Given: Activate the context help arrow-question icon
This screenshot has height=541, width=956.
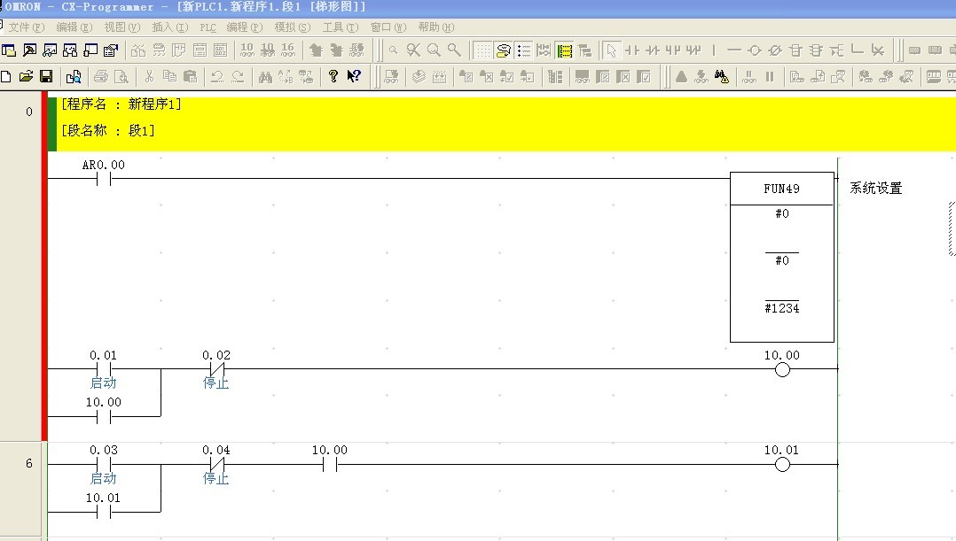Looking at the screenshot, I should point(354,77).
